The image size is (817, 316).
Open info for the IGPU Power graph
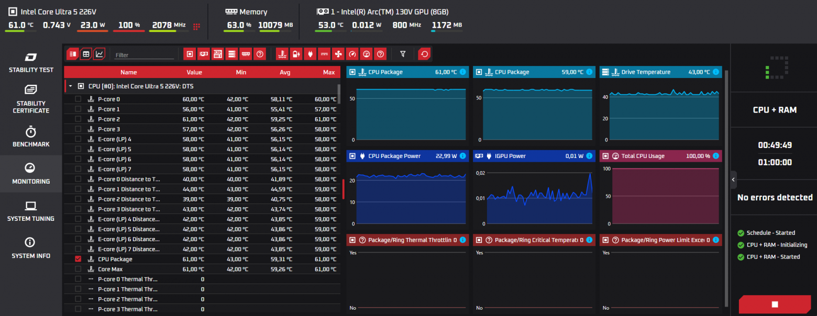click(589, 156)
